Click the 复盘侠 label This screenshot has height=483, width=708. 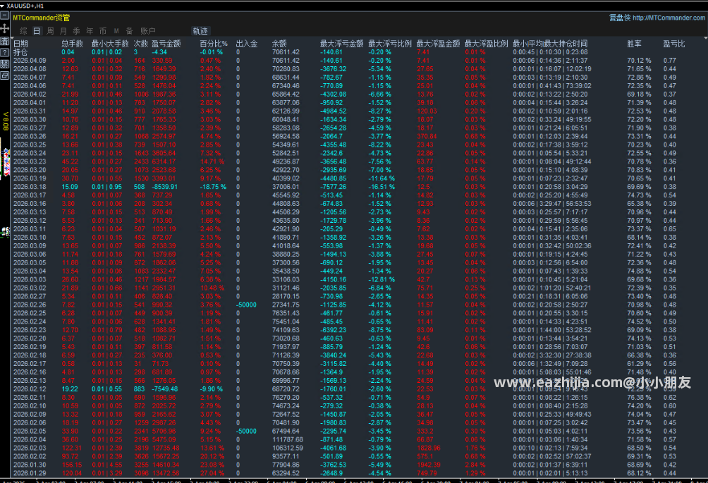click(619, 18)
